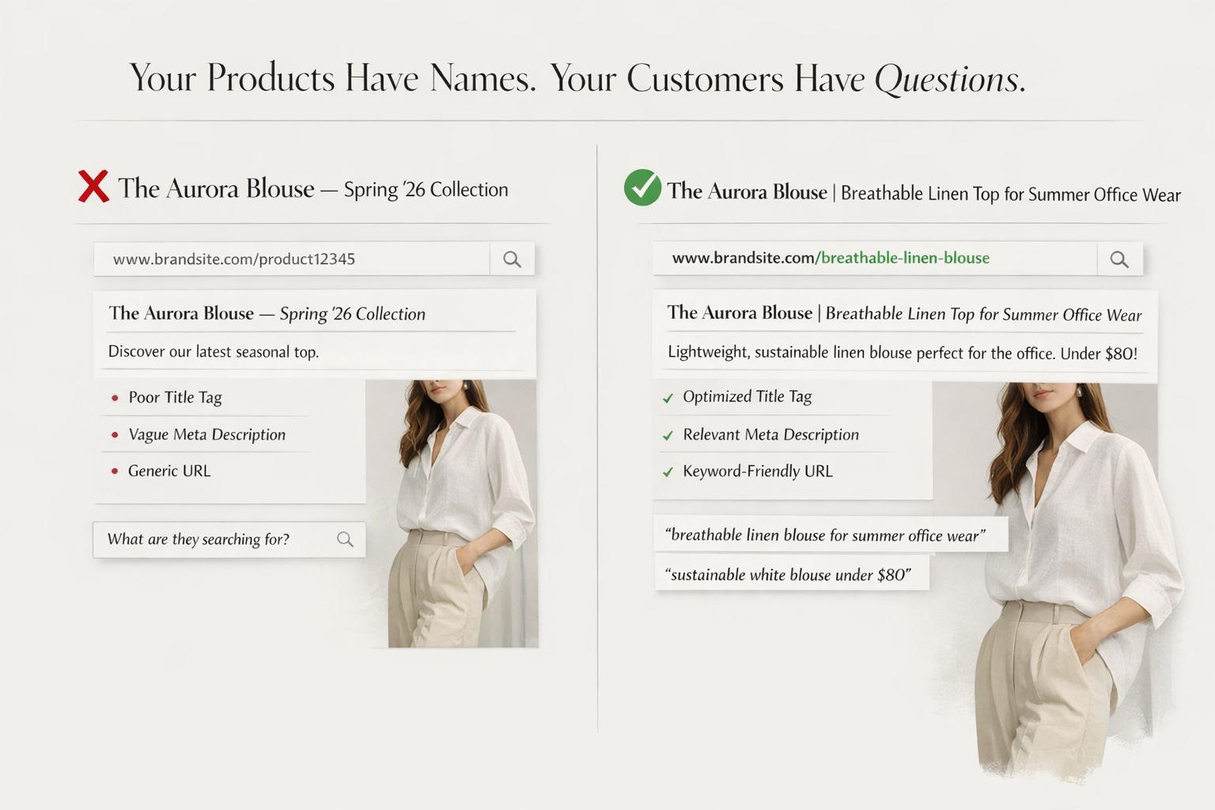This screenshot has width=1215, height=810.
Task: Select the "Keyword-Friendly URL" item
Action: 757,471
